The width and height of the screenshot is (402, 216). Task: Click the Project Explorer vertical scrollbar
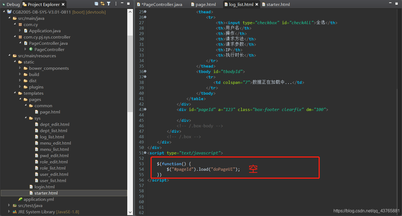130,73
